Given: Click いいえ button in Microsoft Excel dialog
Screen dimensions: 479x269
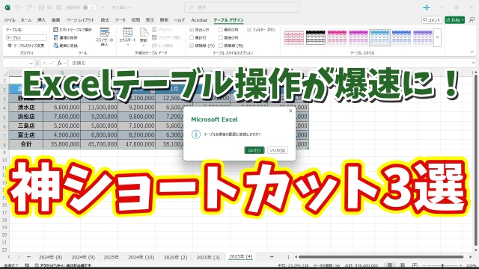Looking at the screenshot, I should tap(278, 150).
